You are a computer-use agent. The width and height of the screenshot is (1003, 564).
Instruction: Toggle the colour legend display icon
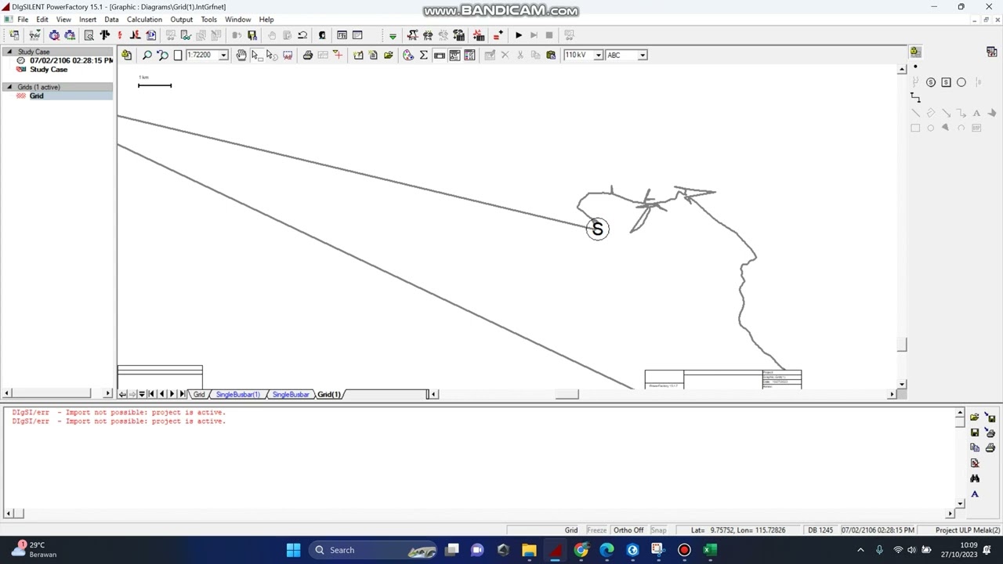[x=470, y=55]
